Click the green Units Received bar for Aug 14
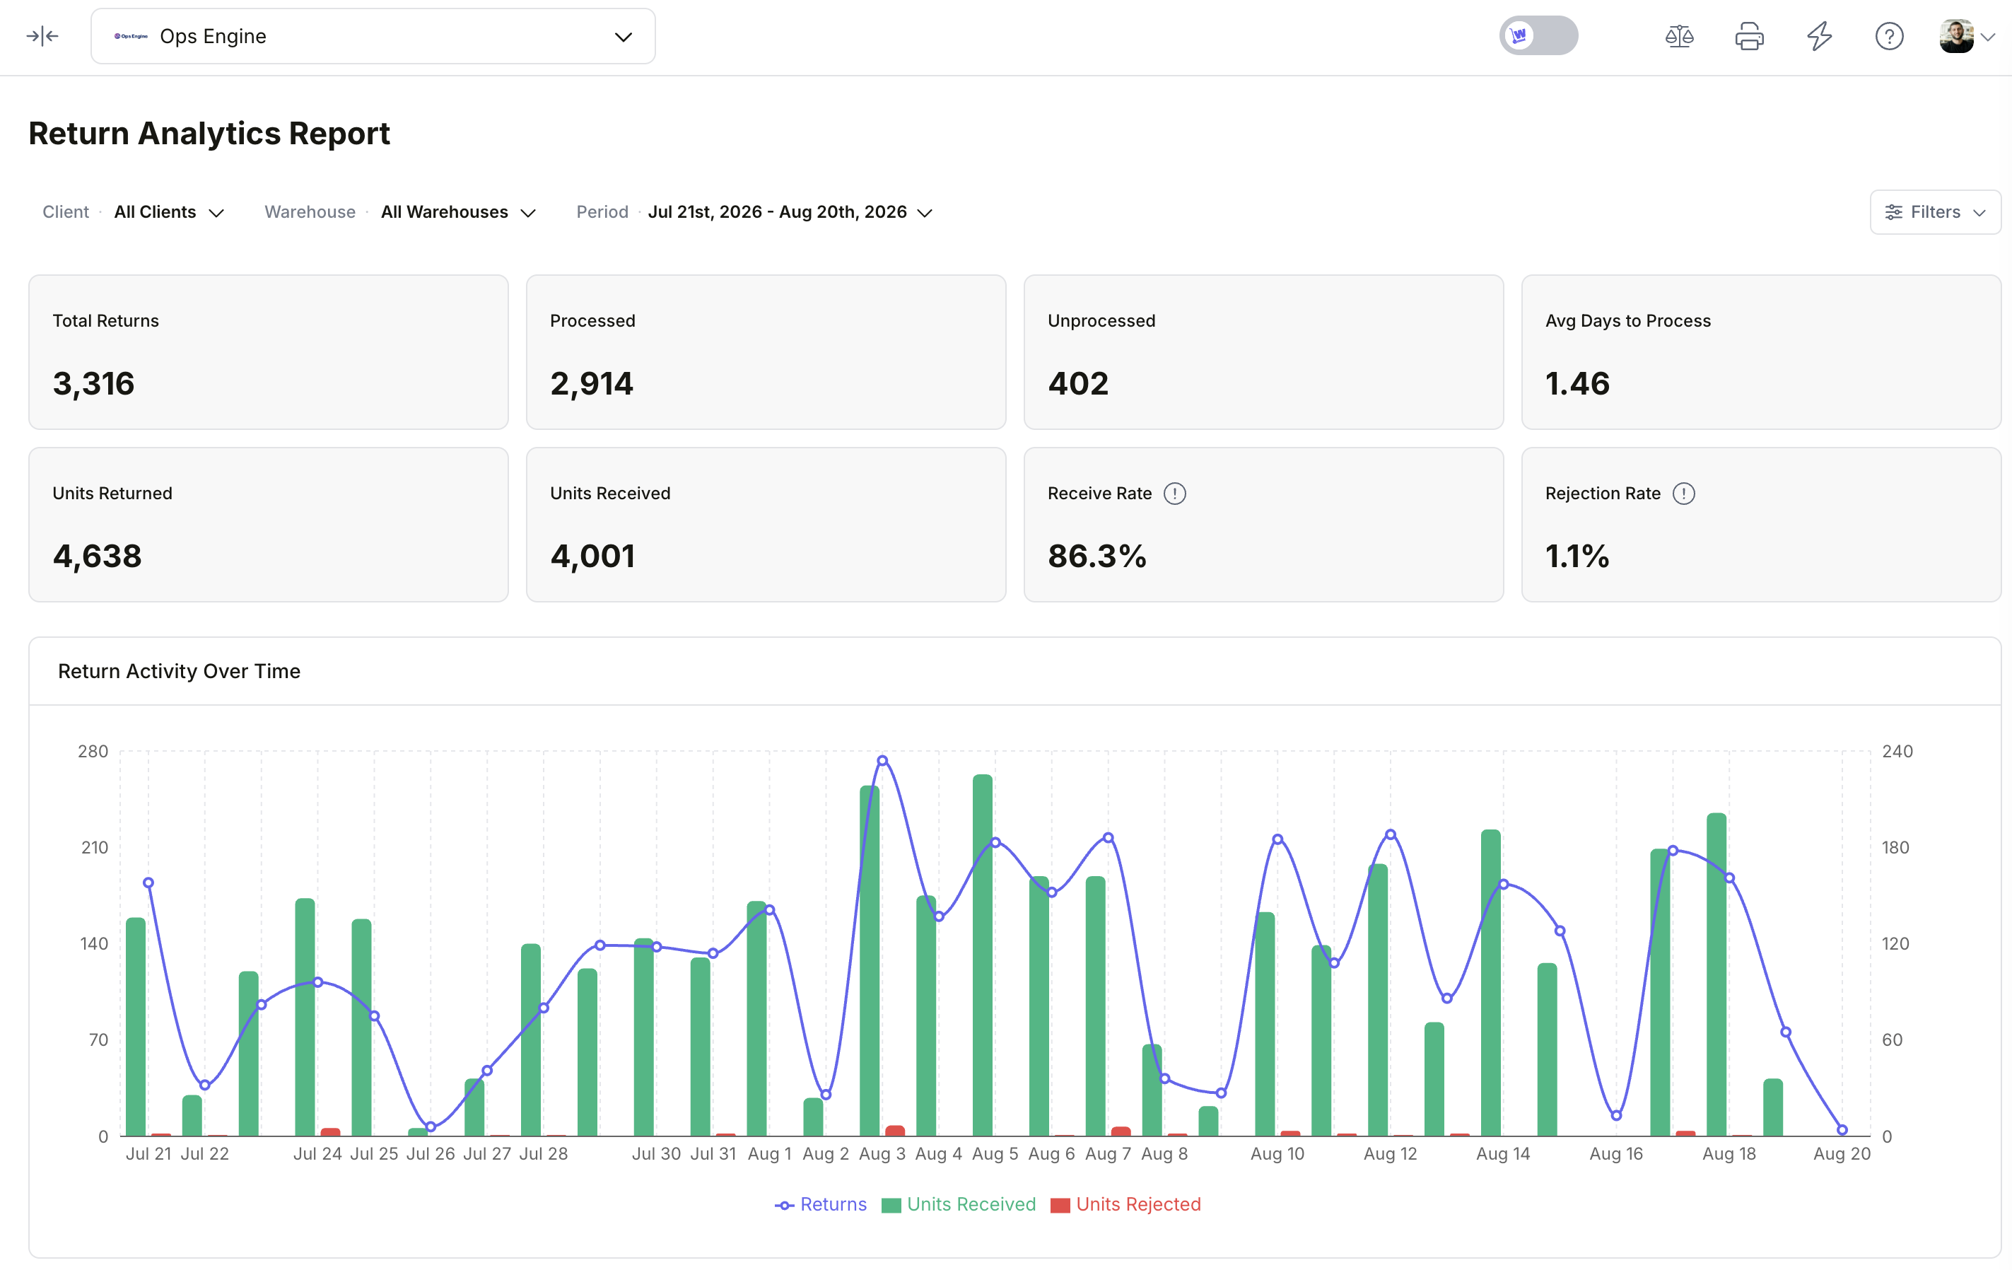The width and height of the screenshot is (2012, 1270). 1490,983
